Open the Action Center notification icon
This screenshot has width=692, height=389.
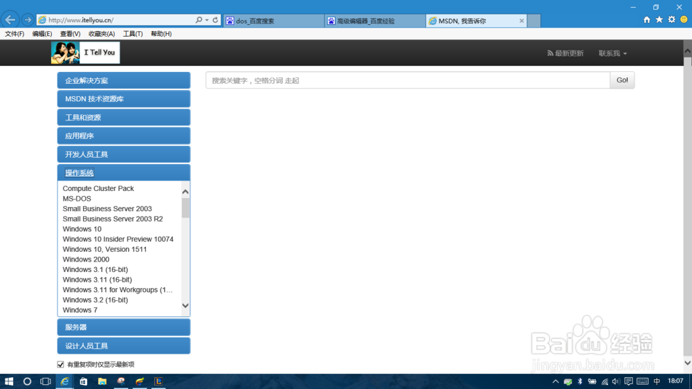(x=628, y=381)
